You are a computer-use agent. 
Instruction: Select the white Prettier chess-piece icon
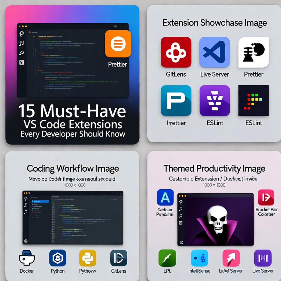[253, 52]
